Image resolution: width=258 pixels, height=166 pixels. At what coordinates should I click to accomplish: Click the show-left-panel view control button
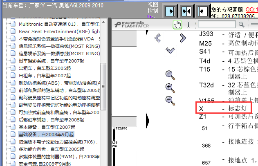click(202, 11)
